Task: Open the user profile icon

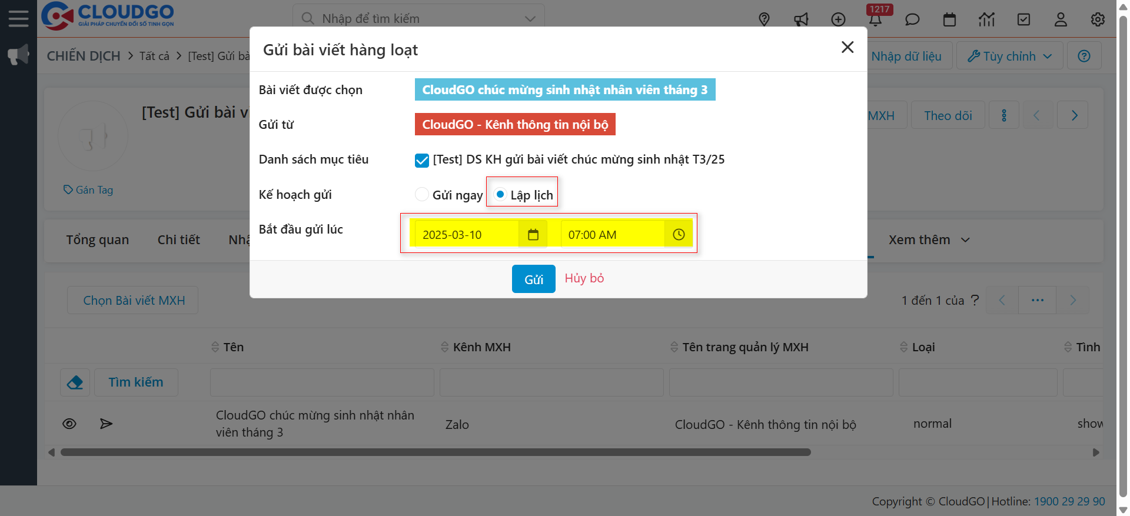Action: tap(1061, 19)
